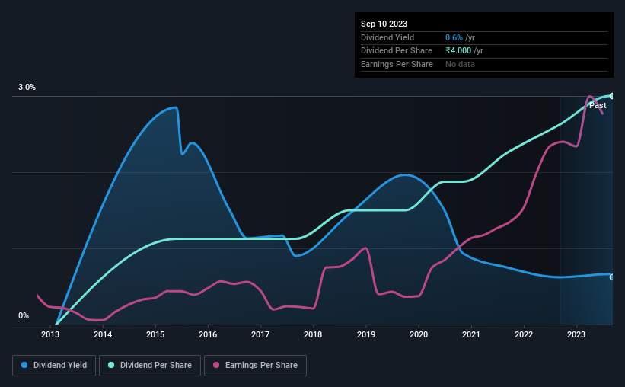Image resolution: width=625 pixels, height=387 pixels.
Task: Click the 2020 x-axis label
Action: 419,334
